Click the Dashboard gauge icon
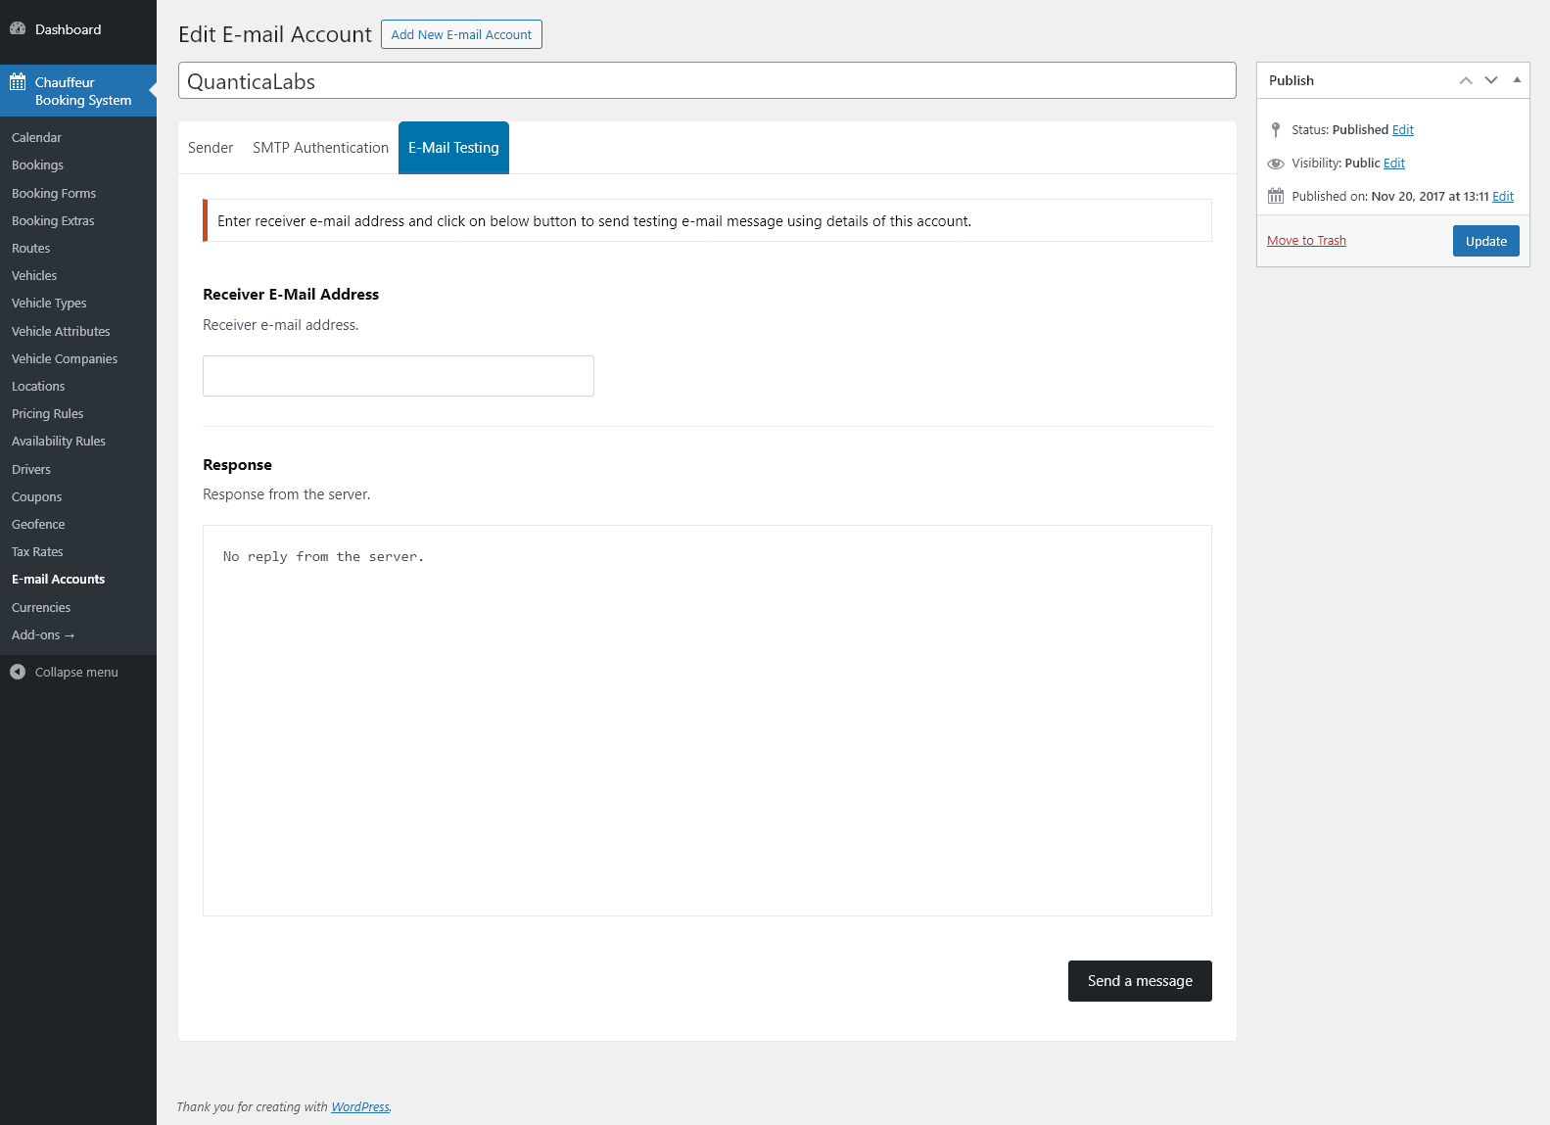 tap(18, 29)
